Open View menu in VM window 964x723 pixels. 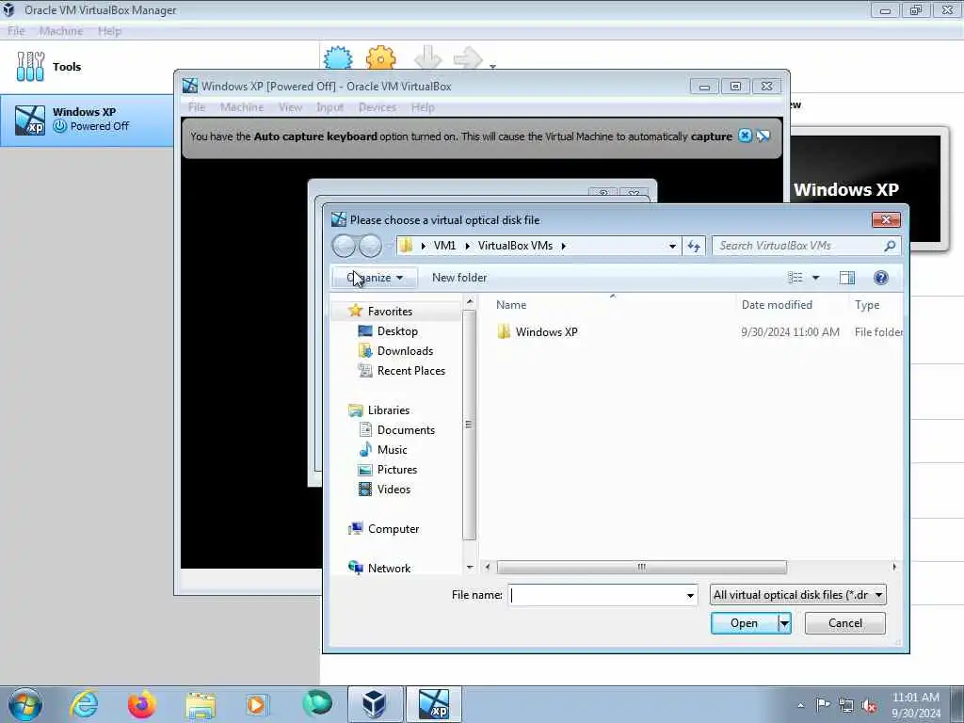click(x=290, y=107)
